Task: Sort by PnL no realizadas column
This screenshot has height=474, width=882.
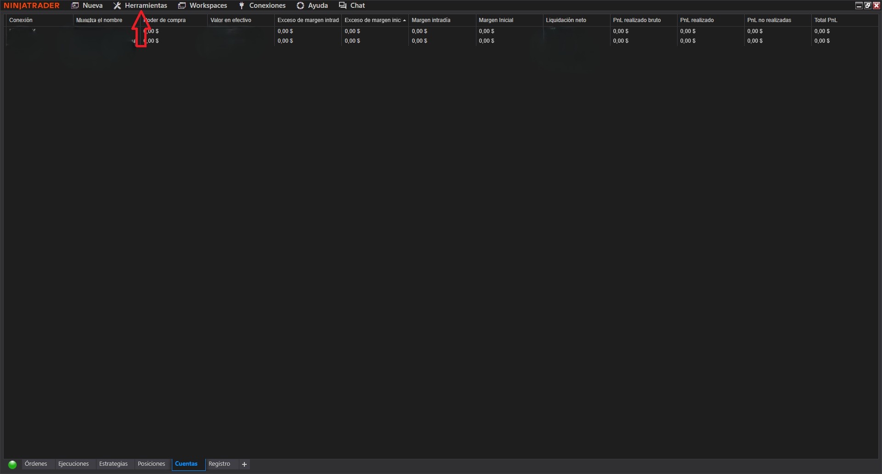Action: pos(777,20)
